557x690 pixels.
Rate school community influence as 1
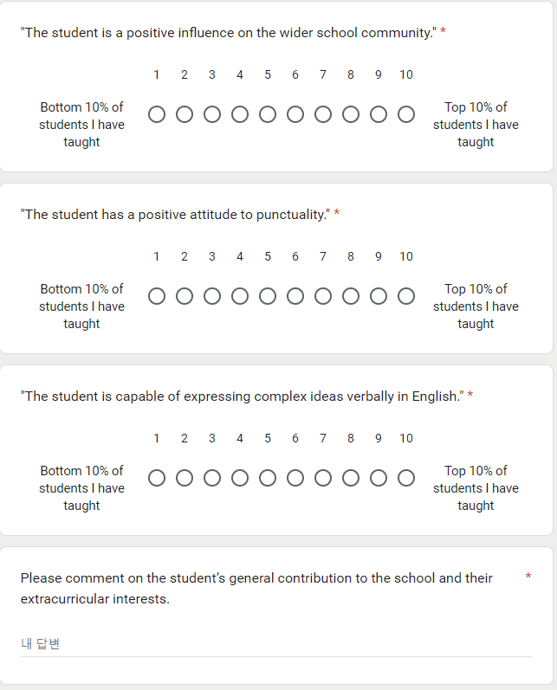coord(157,114)
